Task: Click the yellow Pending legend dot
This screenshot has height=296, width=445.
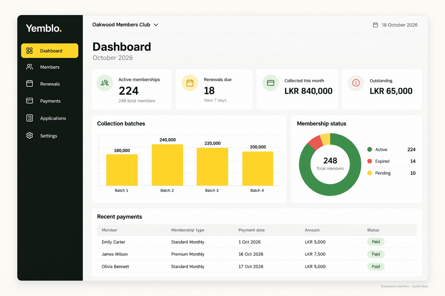Action: [370, 173]
